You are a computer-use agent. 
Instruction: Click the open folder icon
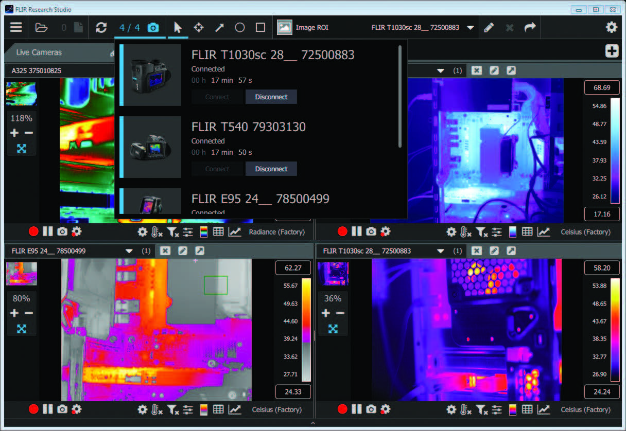[x=41, y=28]
